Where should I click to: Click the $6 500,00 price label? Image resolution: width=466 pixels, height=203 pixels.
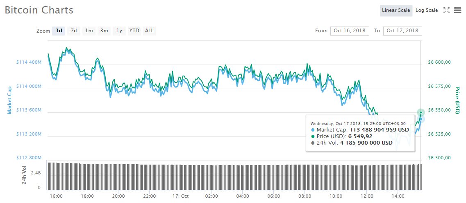[x=439, y=158]
